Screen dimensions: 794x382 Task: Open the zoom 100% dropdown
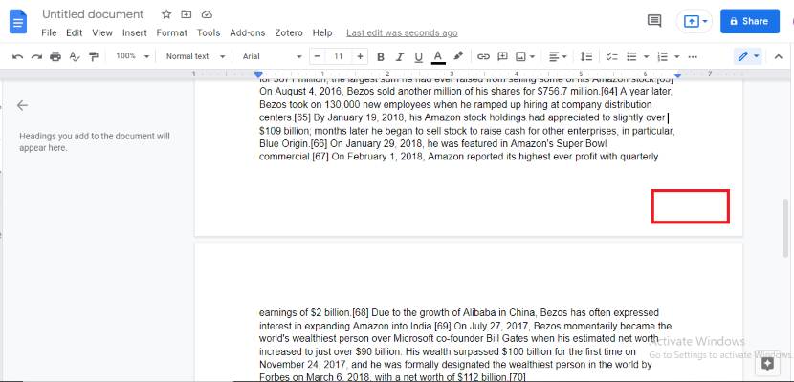[x=132, y=56]
